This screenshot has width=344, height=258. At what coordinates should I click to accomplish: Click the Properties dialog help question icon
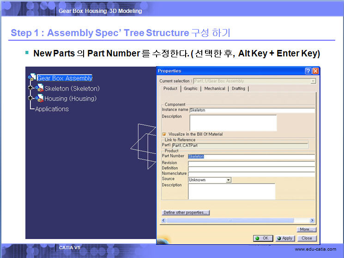(x=308, y=71)
